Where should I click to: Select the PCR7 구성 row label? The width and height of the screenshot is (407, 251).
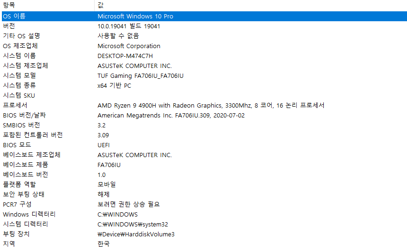tap(17, 204)
